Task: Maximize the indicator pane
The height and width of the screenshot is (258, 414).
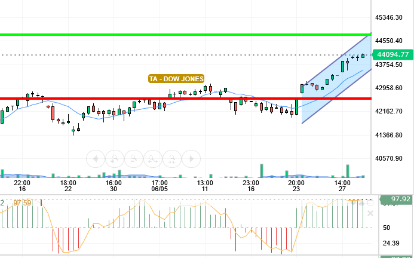Action: 370,203
